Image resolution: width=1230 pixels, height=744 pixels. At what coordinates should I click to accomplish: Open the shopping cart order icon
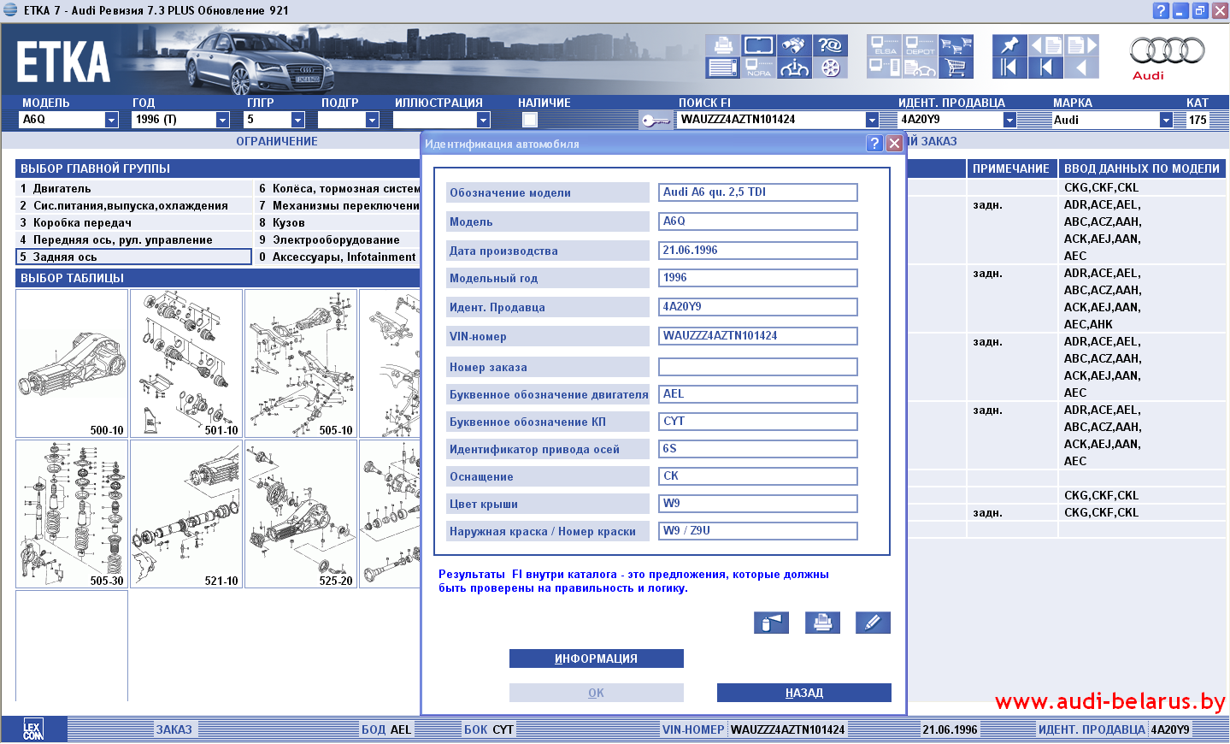(956, 67)
